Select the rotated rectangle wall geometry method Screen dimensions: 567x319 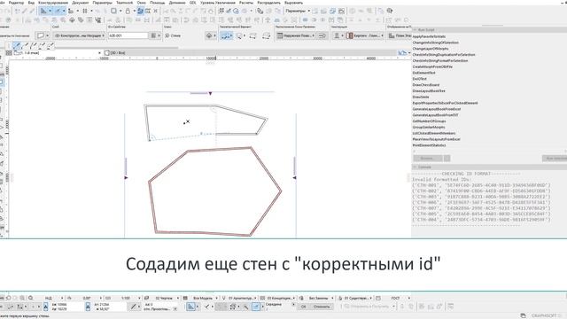[267, 35]
